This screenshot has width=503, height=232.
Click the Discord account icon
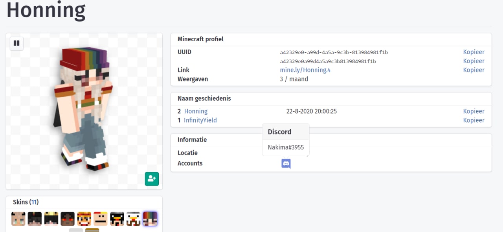[286, 164]
